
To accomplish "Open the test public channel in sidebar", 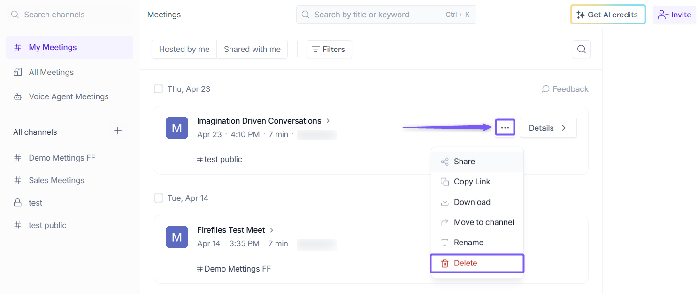I will 69,225.
